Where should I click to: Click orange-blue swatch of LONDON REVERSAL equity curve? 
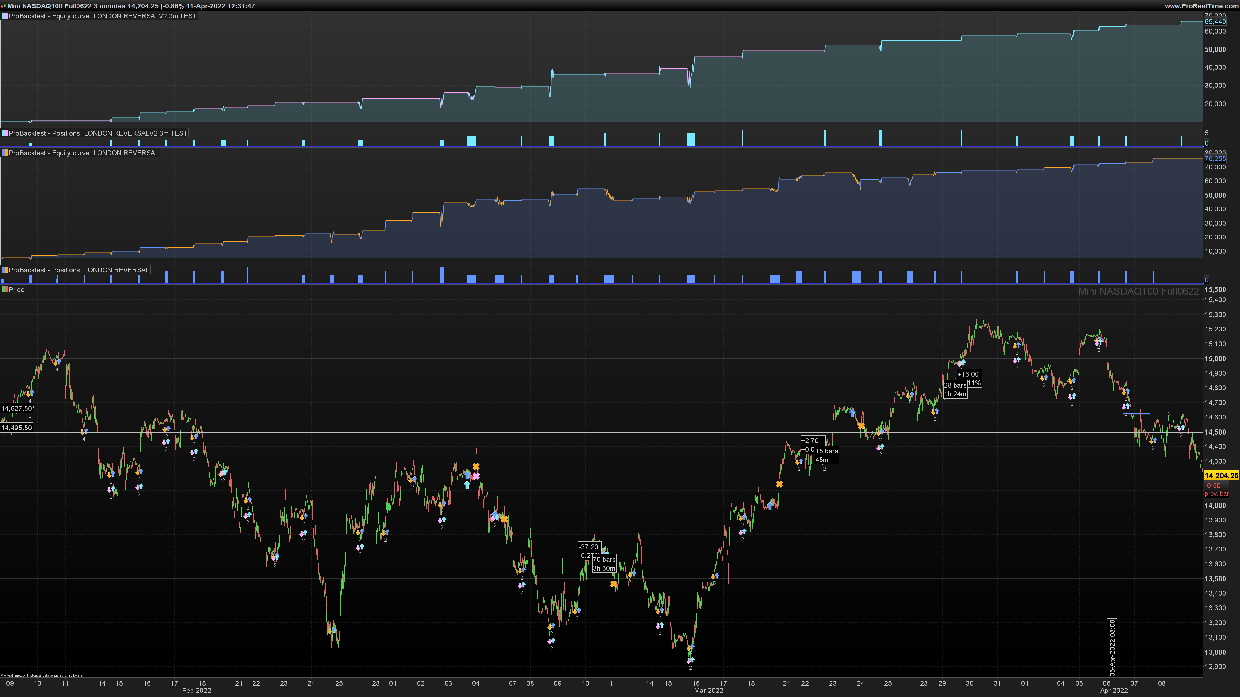click(x=4, y=153)
